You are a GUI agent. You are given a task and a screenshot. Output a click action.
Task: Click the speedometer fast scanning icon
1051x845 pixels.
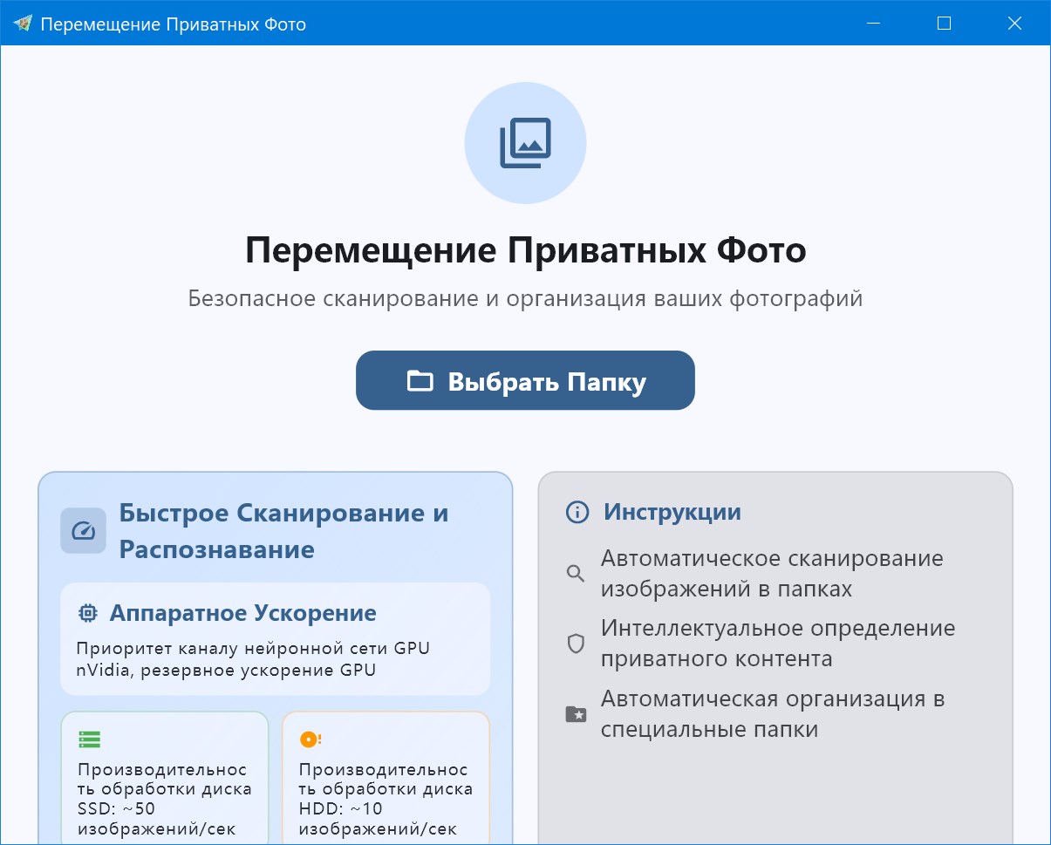click(83, 531)
